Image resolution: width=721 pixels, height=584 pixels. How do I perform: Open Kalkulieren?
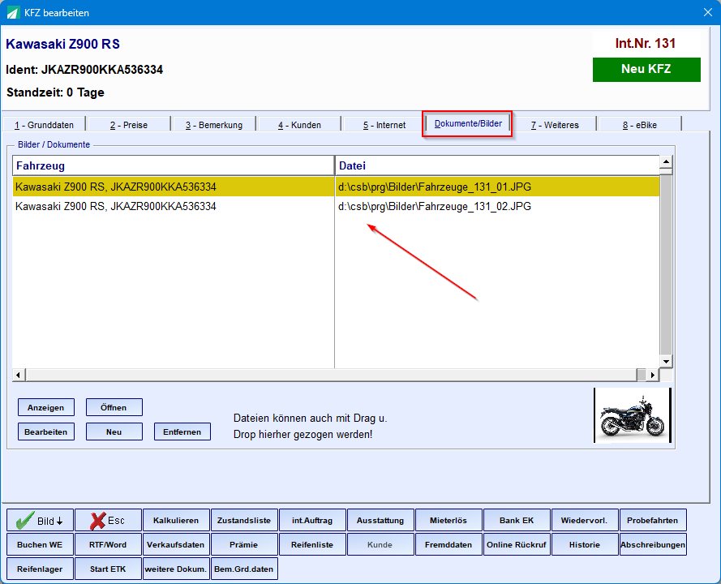[176, 521]
